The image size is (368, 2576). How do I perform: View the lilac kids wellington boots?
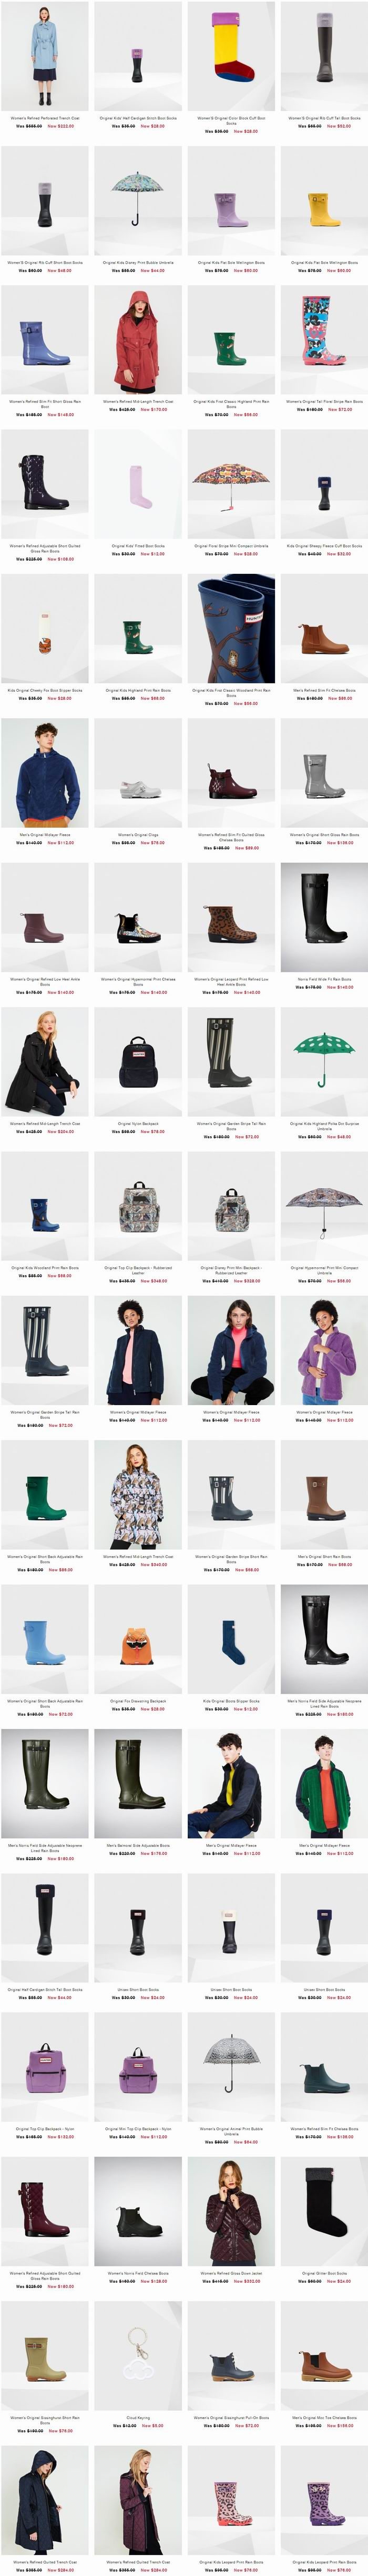[x=231, y=200]
